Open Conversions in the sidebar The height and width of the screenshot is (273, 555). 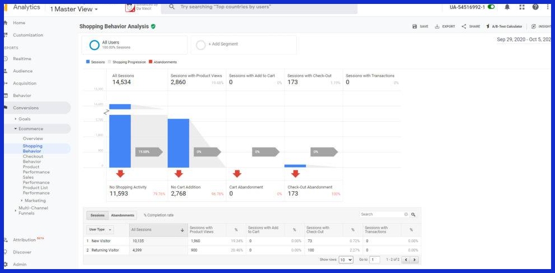(x=26, y=108)
